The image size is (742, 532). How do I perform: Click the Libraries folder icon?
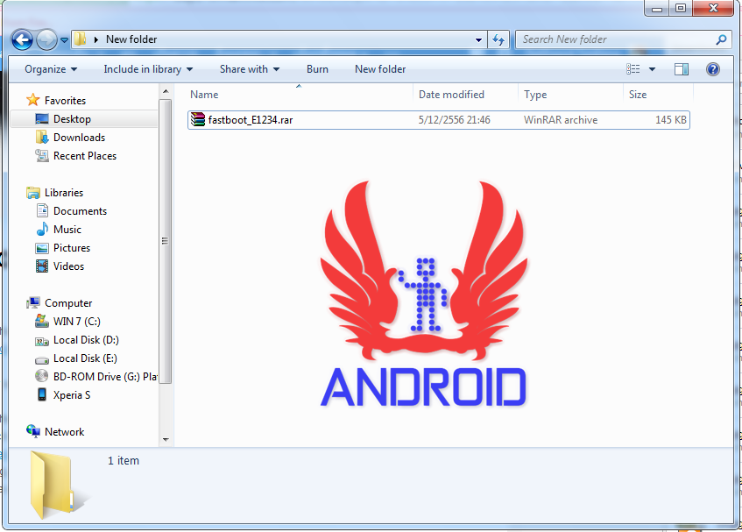click(33, 193)
